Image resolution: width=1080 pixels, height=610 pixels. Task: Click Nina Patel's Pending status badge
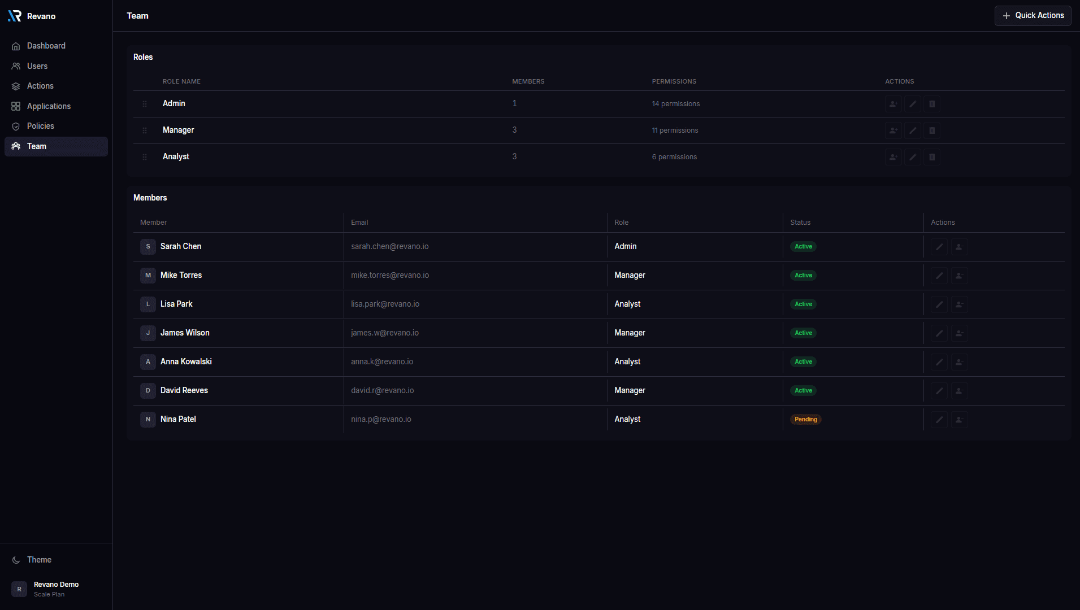(805, 419)
